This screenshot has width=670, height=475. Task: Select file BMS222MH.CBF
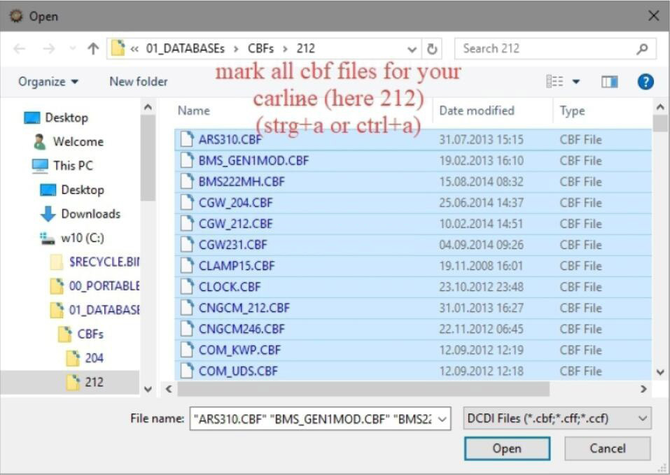[x=413, y=182]
